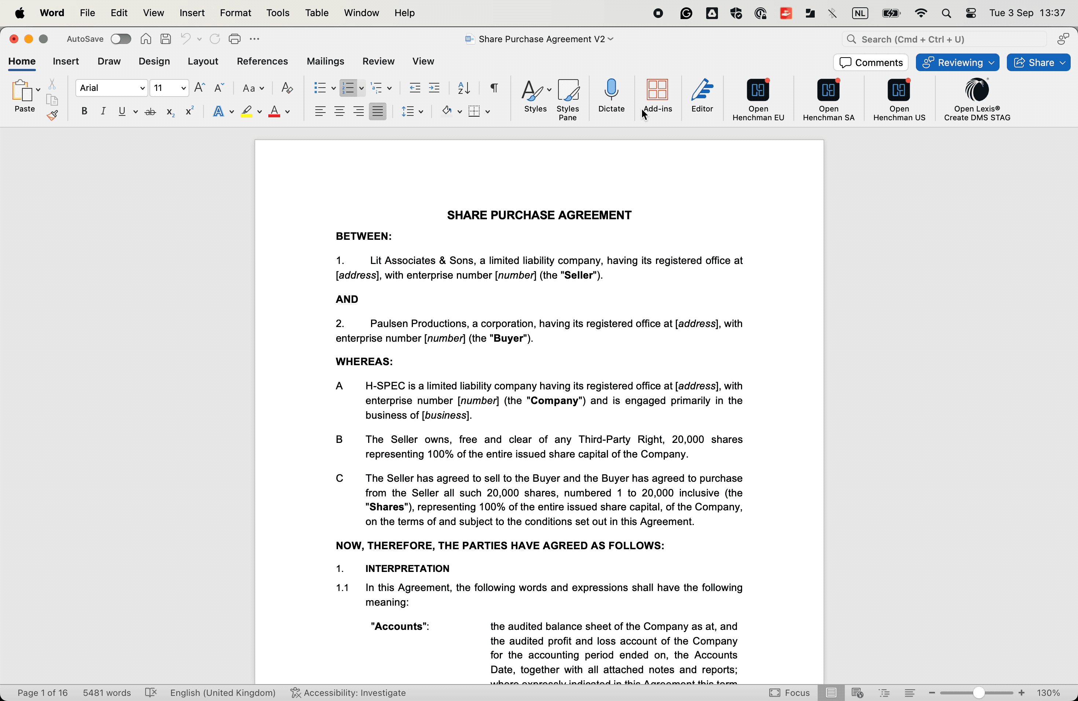
Task: Toggle justify text alignment
Action: (x=377, y=111)
